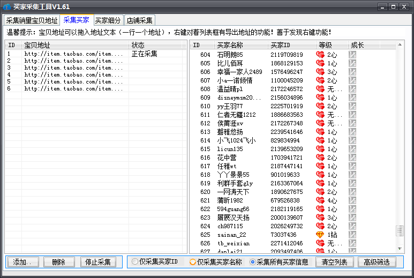
Task: Click the 添加 button
Action: coord(22,262)
